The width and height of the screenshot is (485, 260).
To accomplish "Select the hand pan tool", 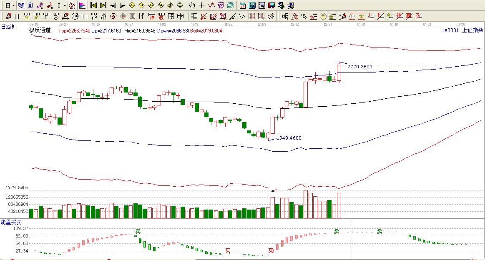I will click(192, 5).
